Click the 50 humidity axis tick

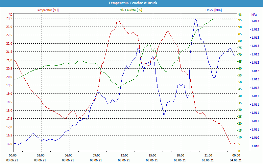pyautogui.click(x=240, y=82)
